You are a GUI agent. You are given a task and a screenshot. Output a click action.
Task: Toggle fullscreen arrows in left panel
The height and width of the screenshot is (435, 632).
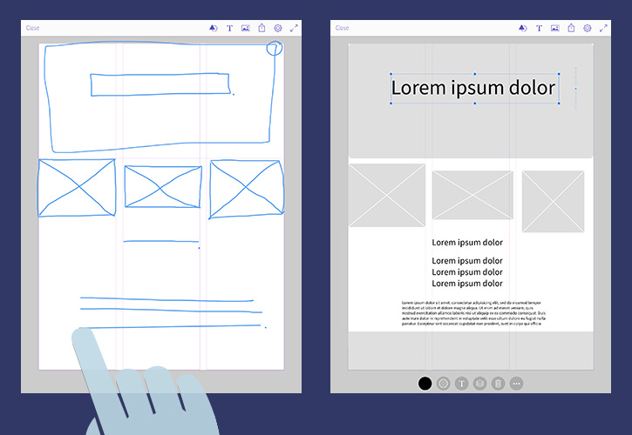coord(295,28)
